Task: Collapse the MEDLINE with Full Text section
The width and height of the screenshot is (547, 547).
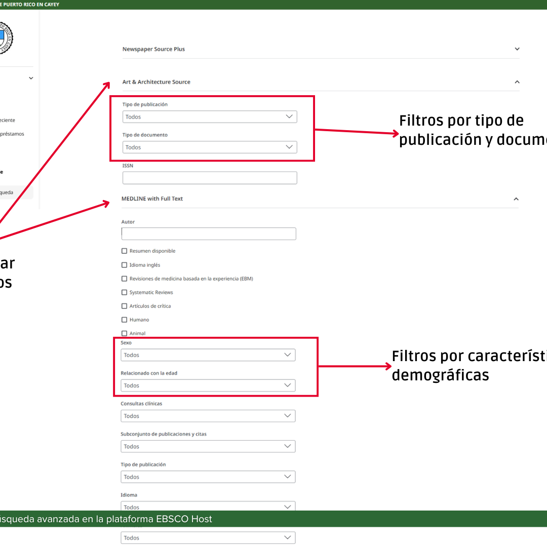Action: tap(516, 199)
